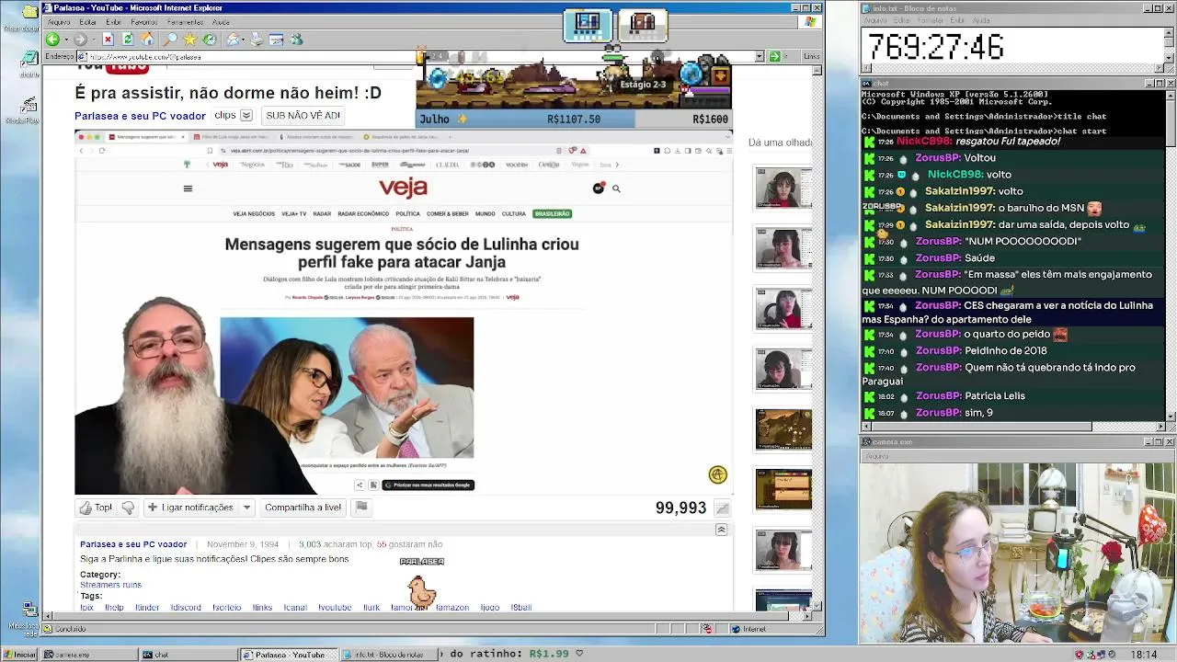
Task: Go back with the green Back arrow
Action: (52, 40)
